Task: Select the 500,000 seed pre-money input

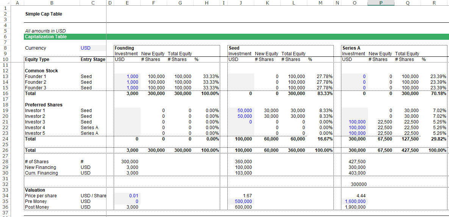Action: click(x=241, y=201)
